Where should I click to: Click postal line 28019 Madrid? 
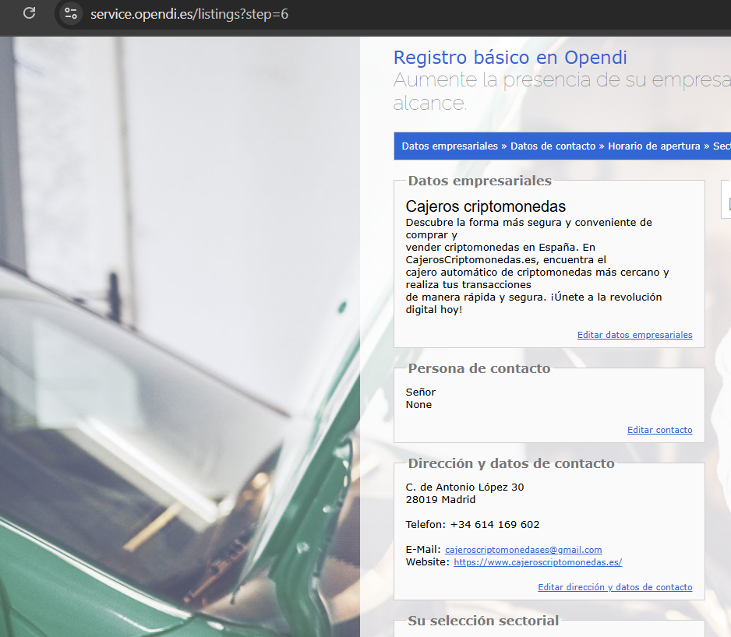click(x=440, y=499)
